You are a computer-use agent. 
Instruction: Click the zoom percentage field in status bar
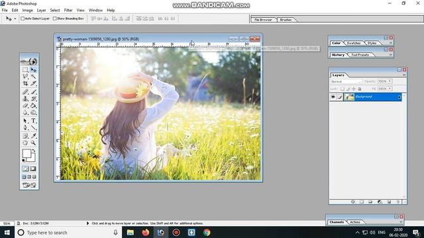(7, 223)
